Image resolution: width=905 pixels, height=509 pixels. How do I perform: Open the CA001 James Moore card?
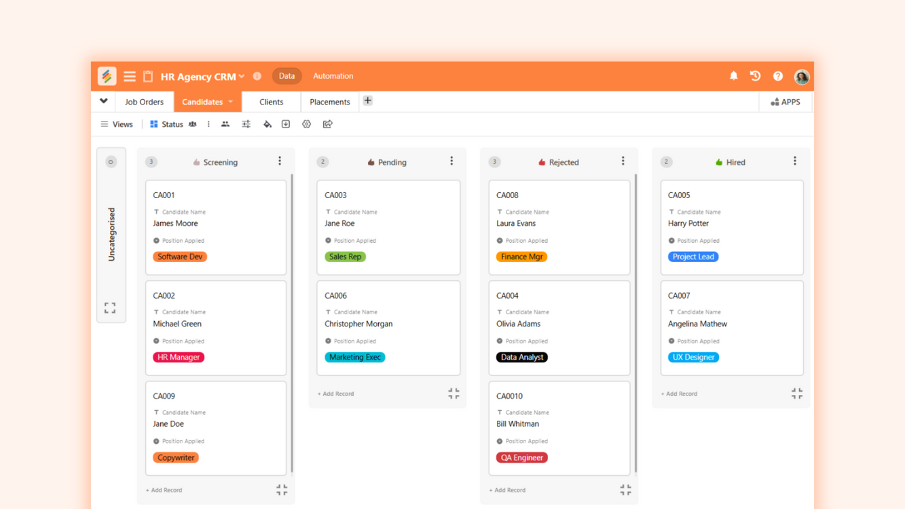click(x=216, y=227)
